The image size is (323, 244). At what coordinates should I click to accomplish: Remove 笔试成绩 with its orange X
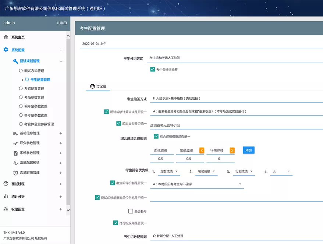coord(202,151)
